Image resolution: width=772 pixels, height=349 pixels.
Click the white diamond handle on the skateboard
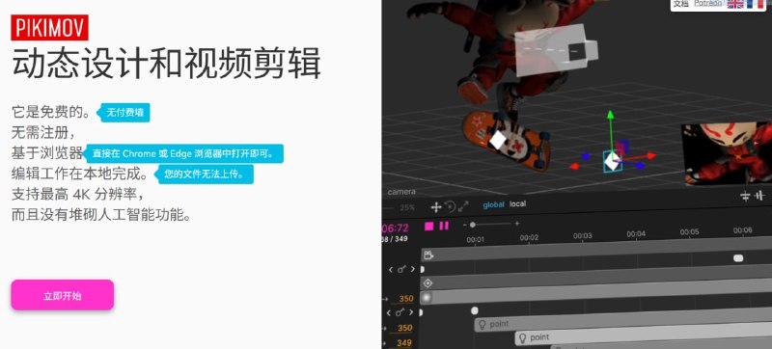pyautogui.click(x=498, y=141)
